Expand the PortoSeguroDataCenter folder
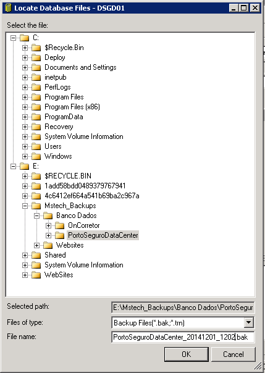This screenshot has width=265, height=373. coord(49,235)
